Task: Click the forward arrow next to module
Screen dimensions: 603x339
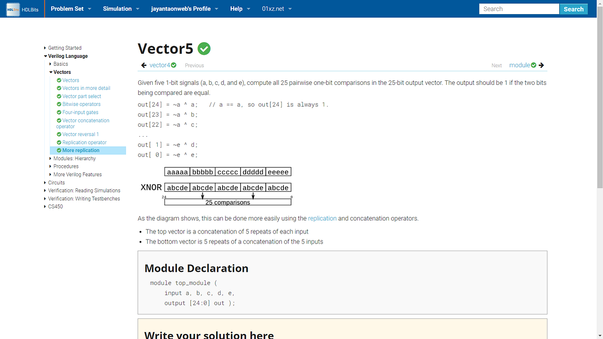Action: point(541,65)
